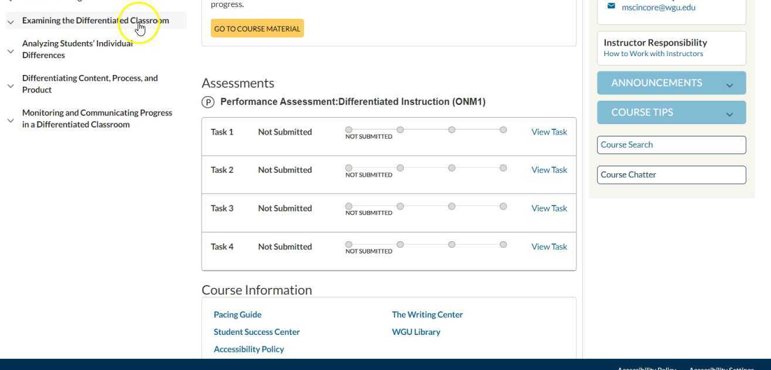
Task: Open View Task link for Task 1
Action: pos(549,132)
